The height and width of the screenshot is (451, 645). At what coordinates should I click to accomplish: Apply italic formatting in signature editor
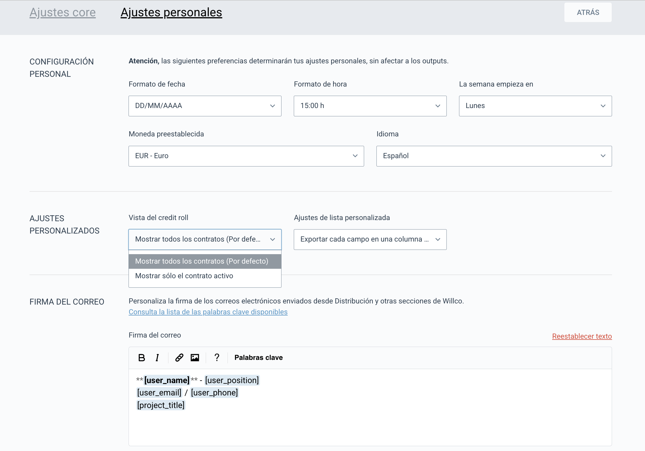157,358
